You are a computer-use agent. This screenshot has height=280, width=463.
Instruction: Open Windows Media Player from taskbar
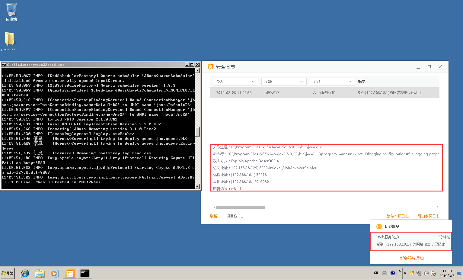[x=54, y=273]
